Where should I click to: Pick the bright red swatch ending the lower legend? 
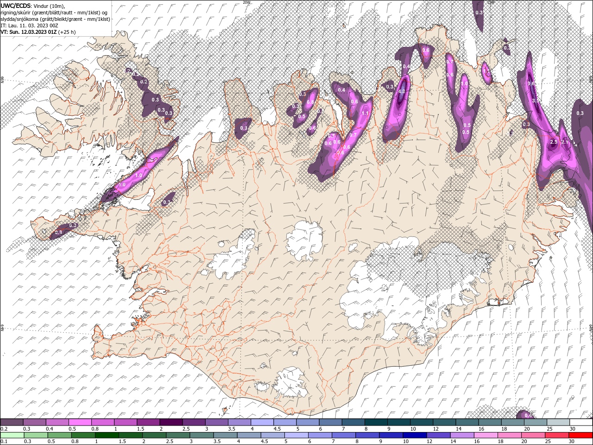pyautogui.click(x=581, y=435)
